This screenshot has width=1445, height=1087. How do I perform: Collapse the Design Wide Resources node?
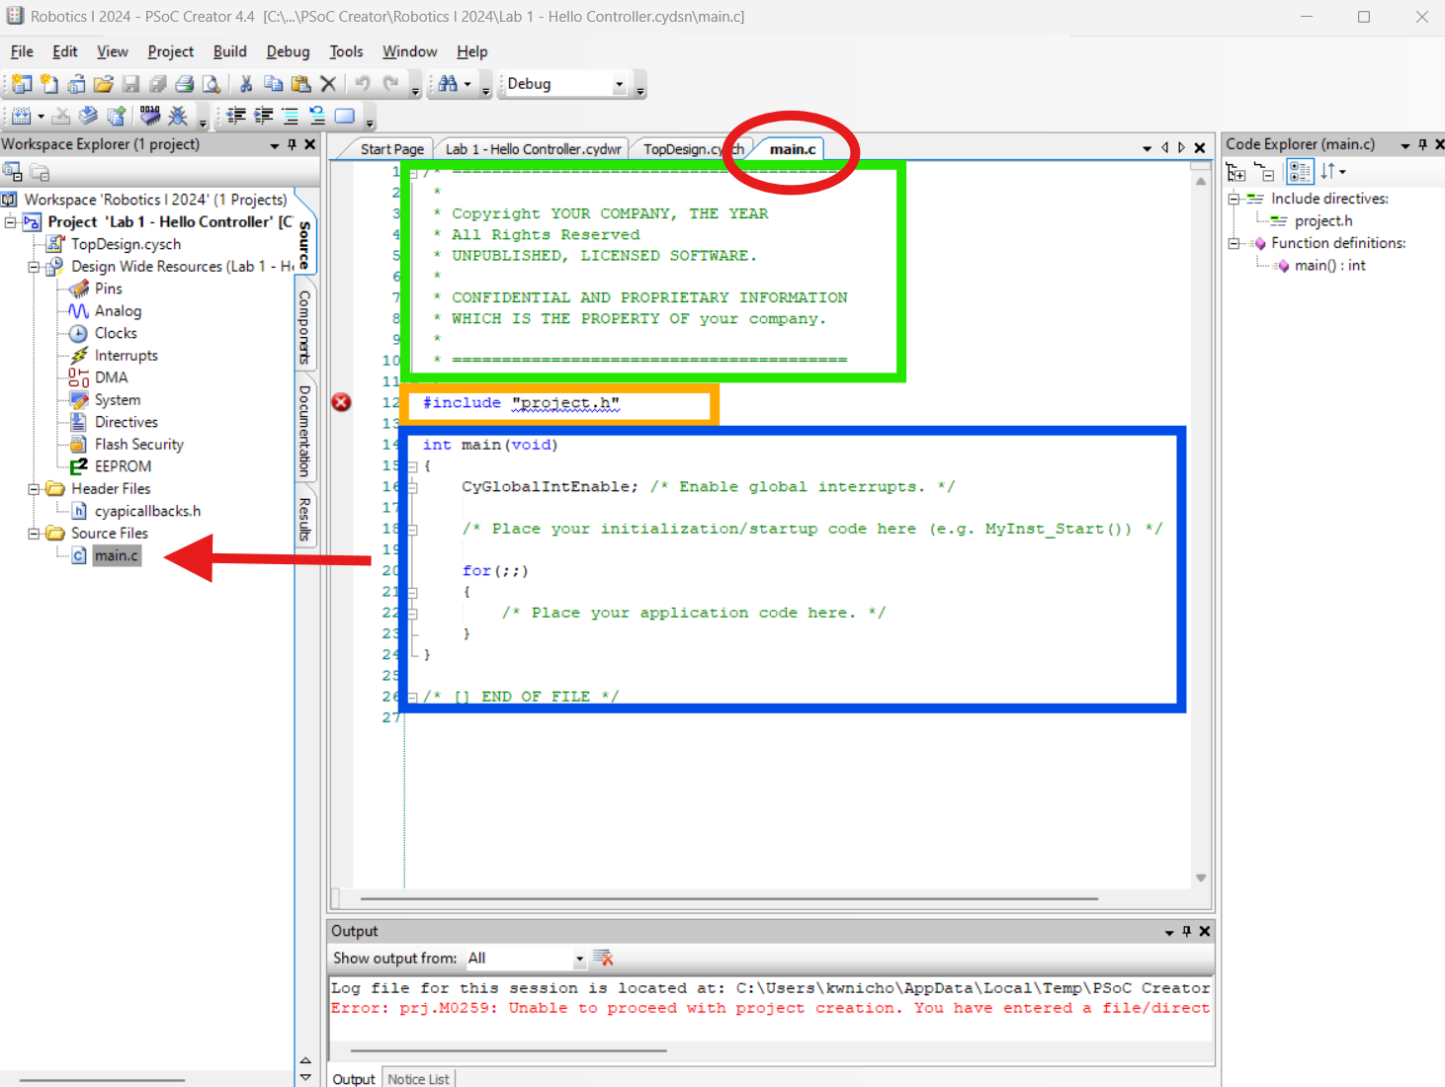pyautogui.click(x=34, y=267)
